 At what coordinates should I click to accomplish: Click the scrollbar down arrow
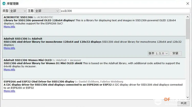(188, 97)
